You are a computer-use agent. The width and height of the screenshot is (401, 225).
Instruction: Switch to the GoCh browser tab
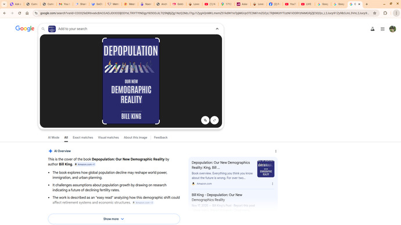(x=97, y=4)
